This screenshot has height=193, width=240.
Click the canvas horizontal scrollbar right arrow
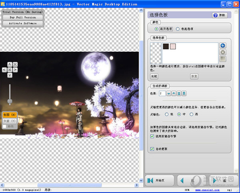[136, 185]
